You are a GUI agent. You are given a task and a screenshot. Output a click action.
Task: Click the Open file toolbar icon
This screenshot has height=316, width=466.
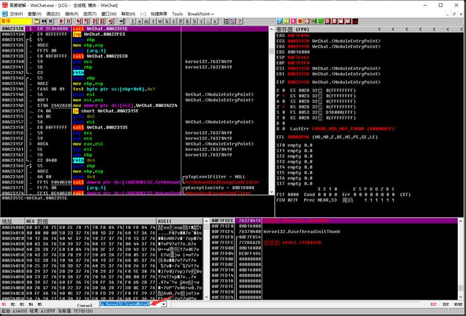(x=37, y=21)
